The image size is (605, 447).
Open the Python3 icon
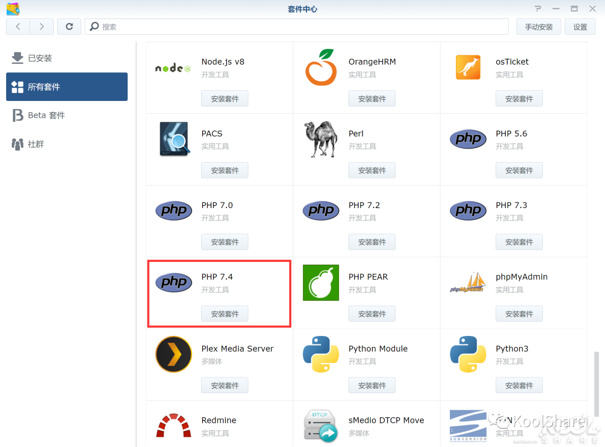tap(468, 354)
